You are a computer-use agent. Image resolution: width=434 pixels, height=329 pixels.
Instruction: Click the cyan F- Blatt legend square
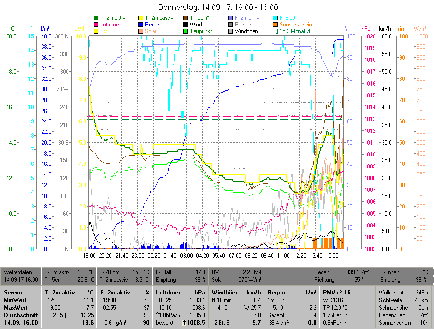[x=276, y=18]
